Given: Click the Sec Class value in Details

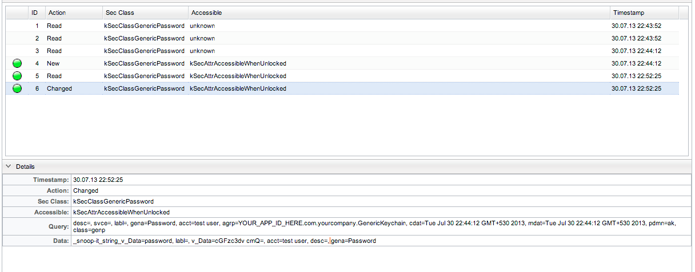Looking at the screenshot, I should pyautogui.click(x=113, y=201).
